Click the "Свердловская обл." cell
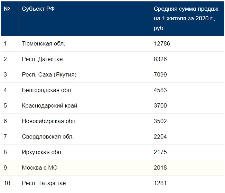The image size is (225, 193). point(48,137)
